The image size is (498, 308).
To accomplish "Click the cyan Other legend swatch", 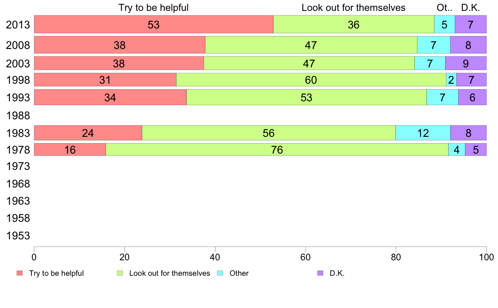I will 220,273.
